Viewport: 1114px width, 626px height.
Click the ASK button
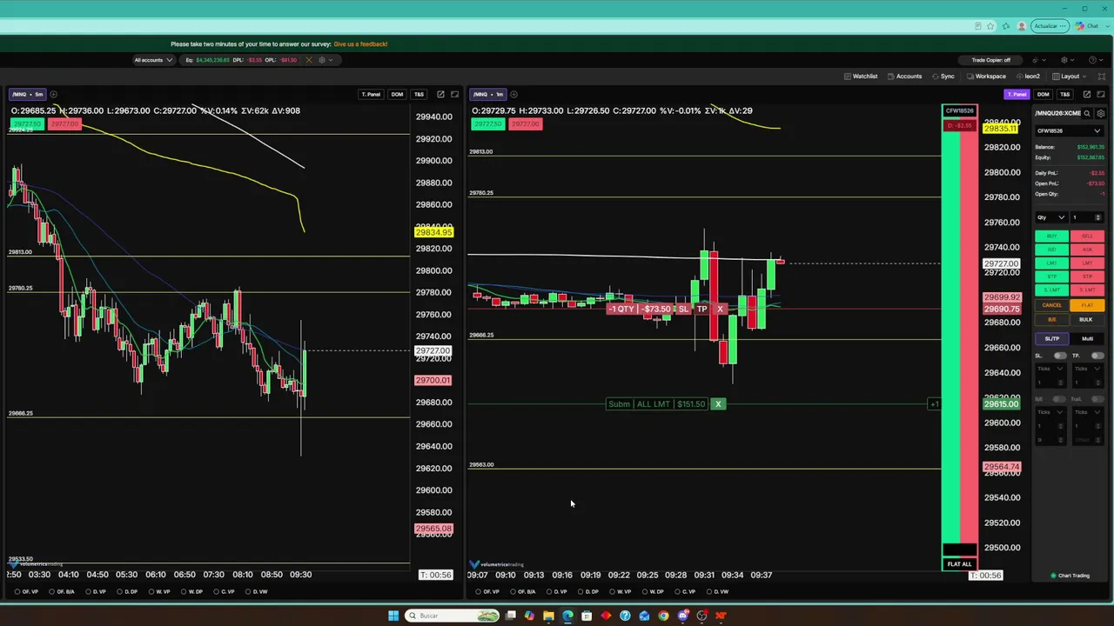pyautogui.click(x=1087, y=250)
